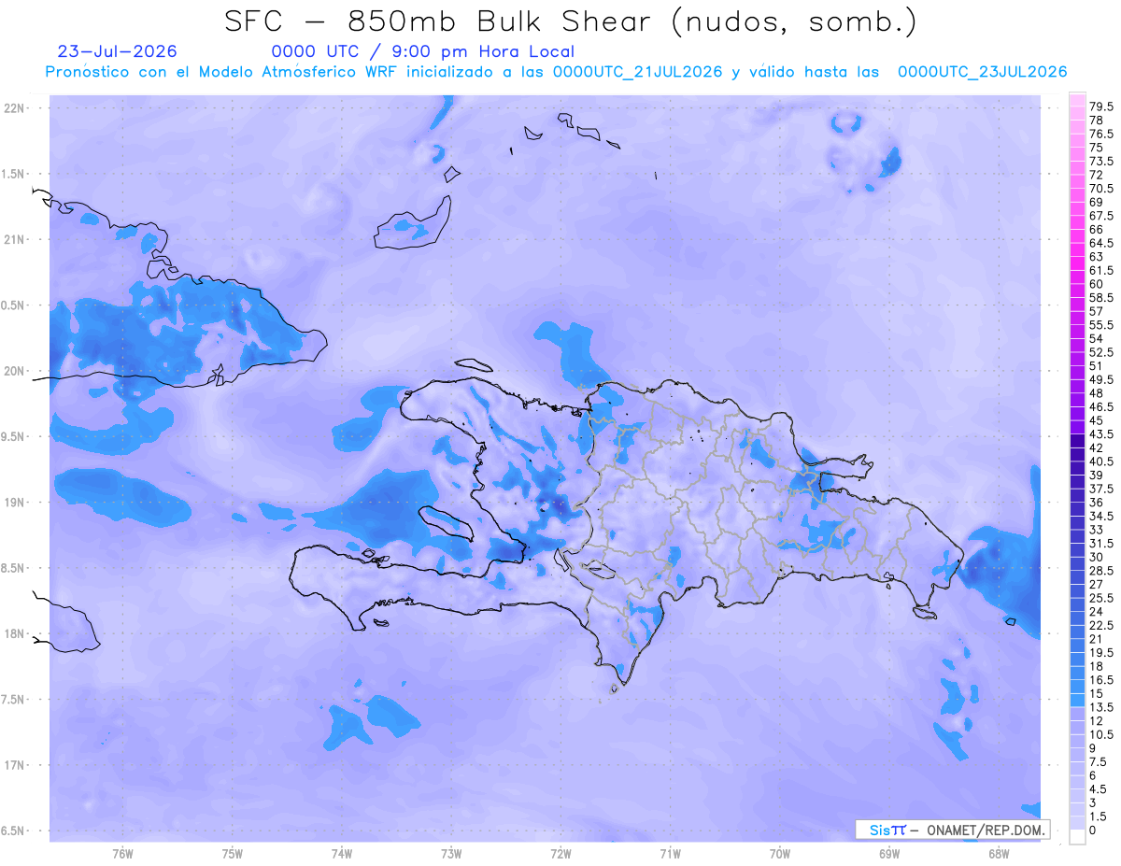Click the latitude label "18N"
The image size is (1121, 866).
15,633
